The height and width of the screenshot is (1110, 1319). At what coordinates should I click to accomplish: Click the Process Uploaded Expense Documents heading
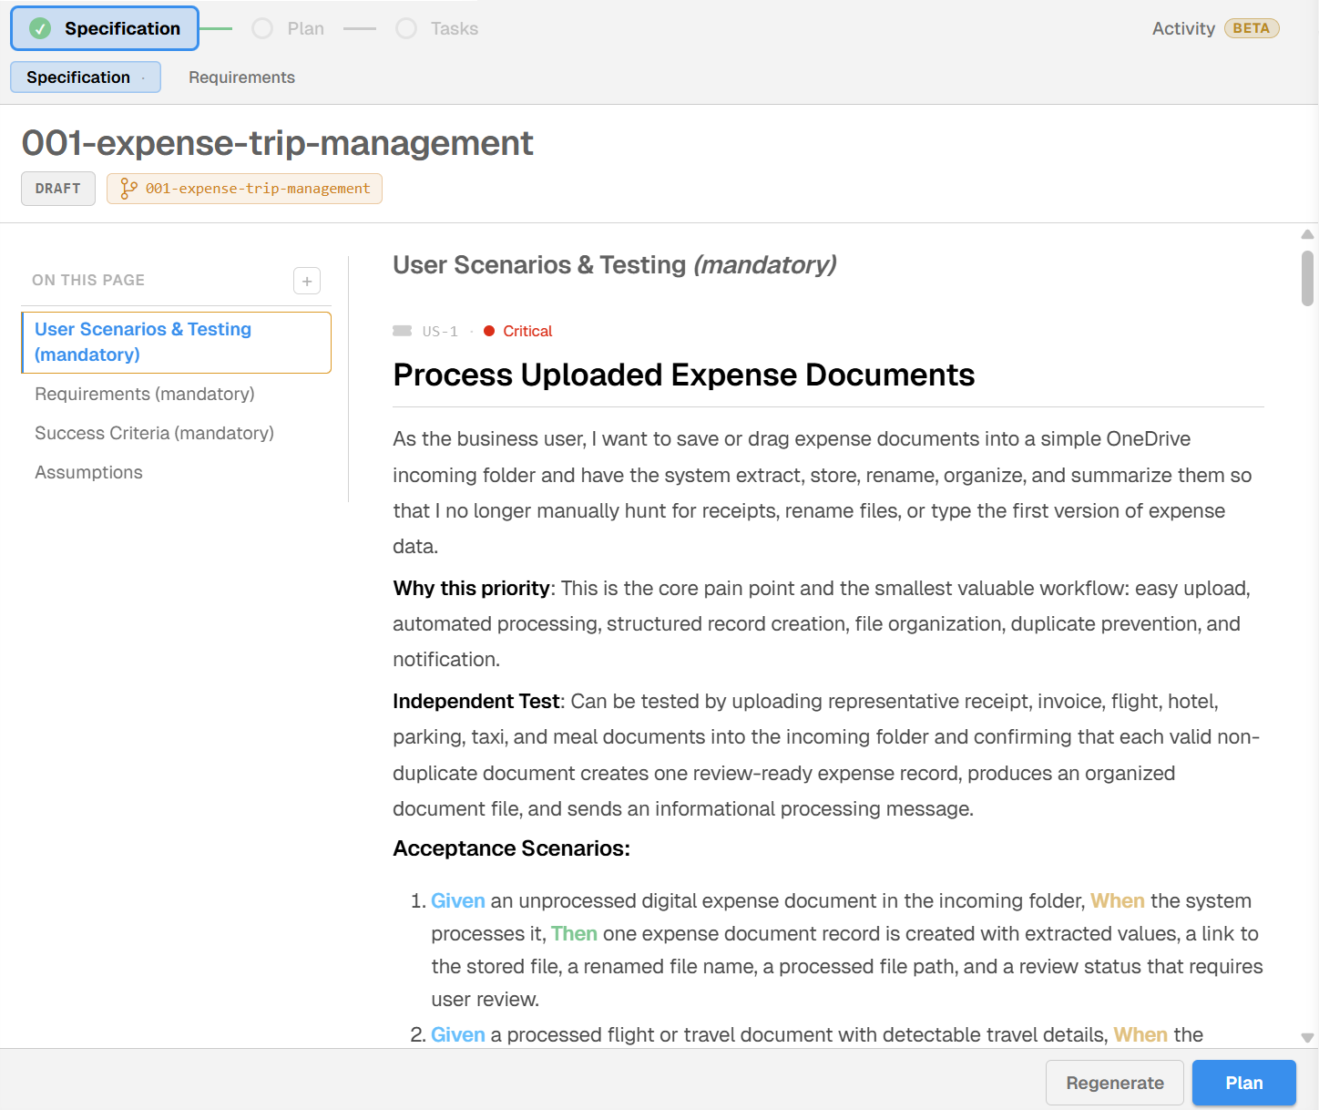click(684, 375)
